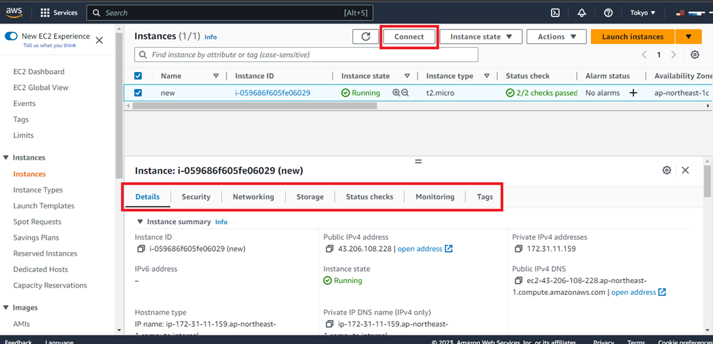Open table preferences gear icon

click(695, 55)
